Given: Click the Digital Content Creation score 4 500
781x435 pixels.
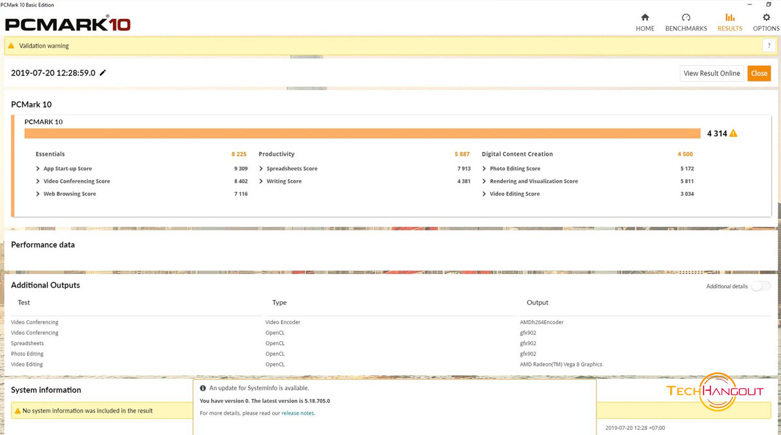Looking at the screenshot, I should [x=685, y=155].
